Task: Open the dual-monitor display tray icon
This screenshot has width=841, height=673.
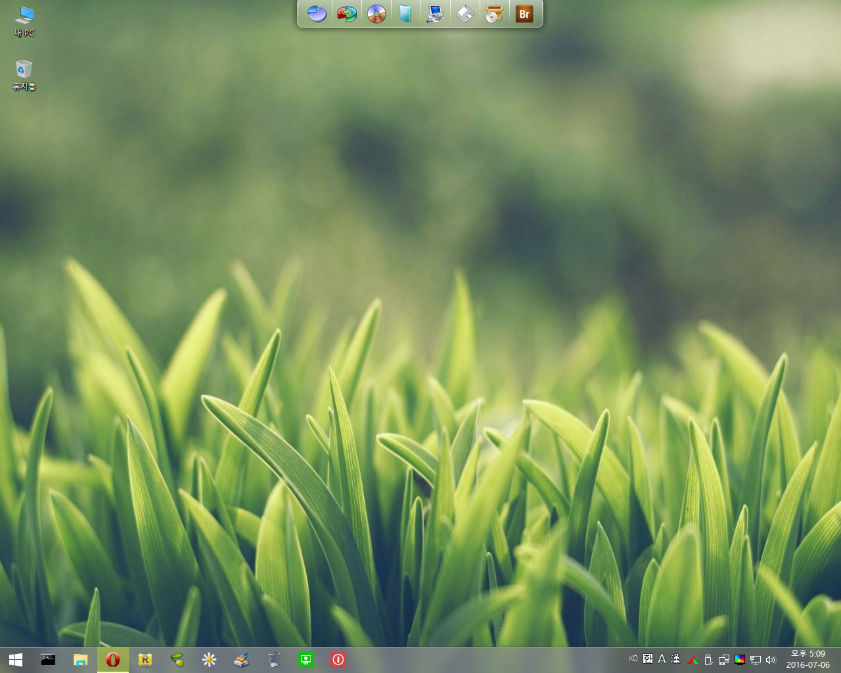Action: point(724,660)
